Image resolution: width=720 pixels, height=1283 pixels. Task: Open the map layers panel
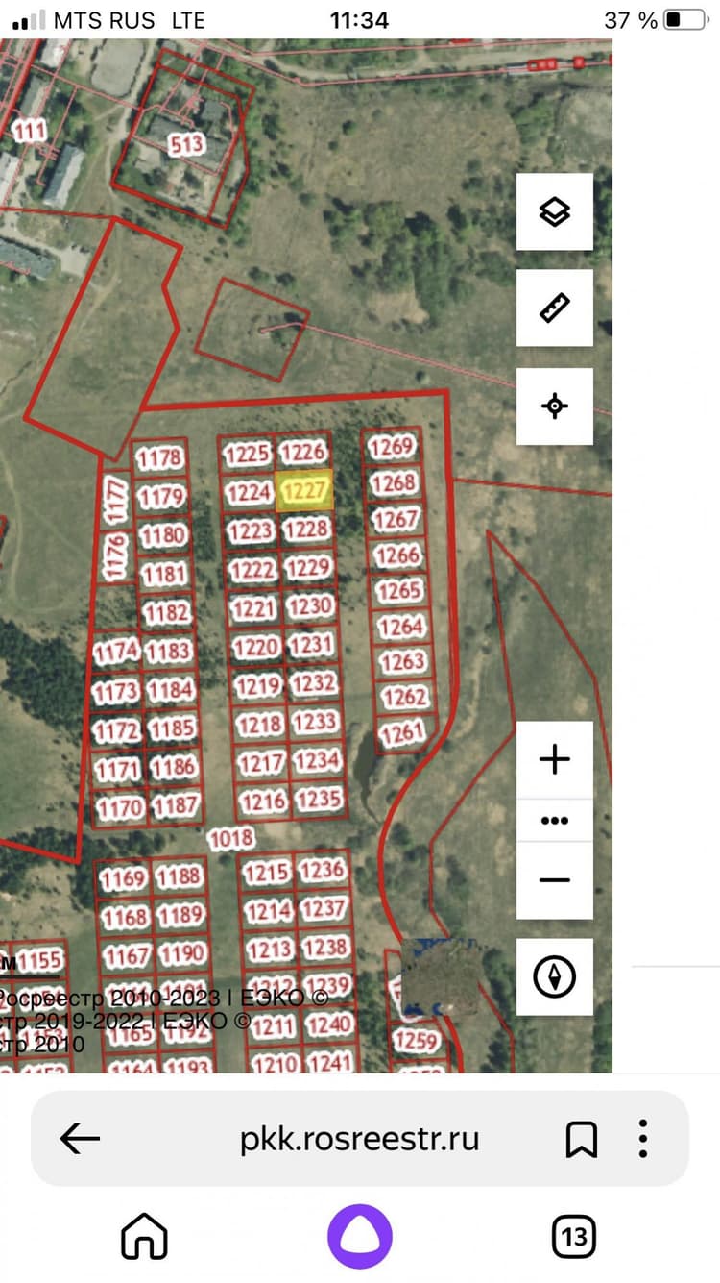click(x=555, y=212)
